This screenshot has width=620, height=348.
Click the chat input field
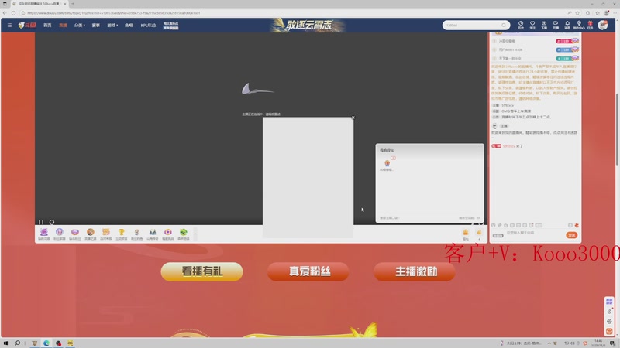(x=534, y=234)
